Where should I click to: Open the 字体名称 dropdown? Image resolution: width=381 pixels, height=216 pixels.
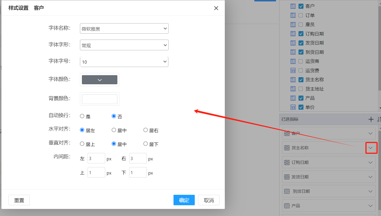pos(124,29)
